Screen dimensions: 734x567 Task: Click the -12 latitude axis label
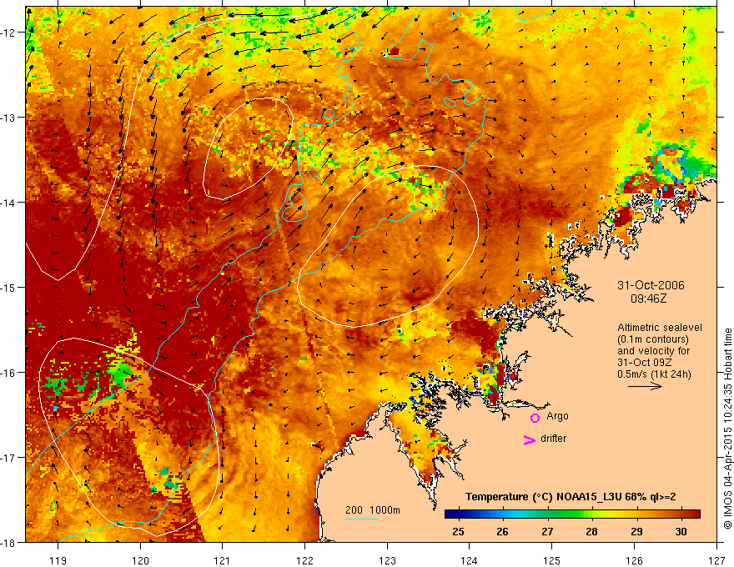click(8, 33)
